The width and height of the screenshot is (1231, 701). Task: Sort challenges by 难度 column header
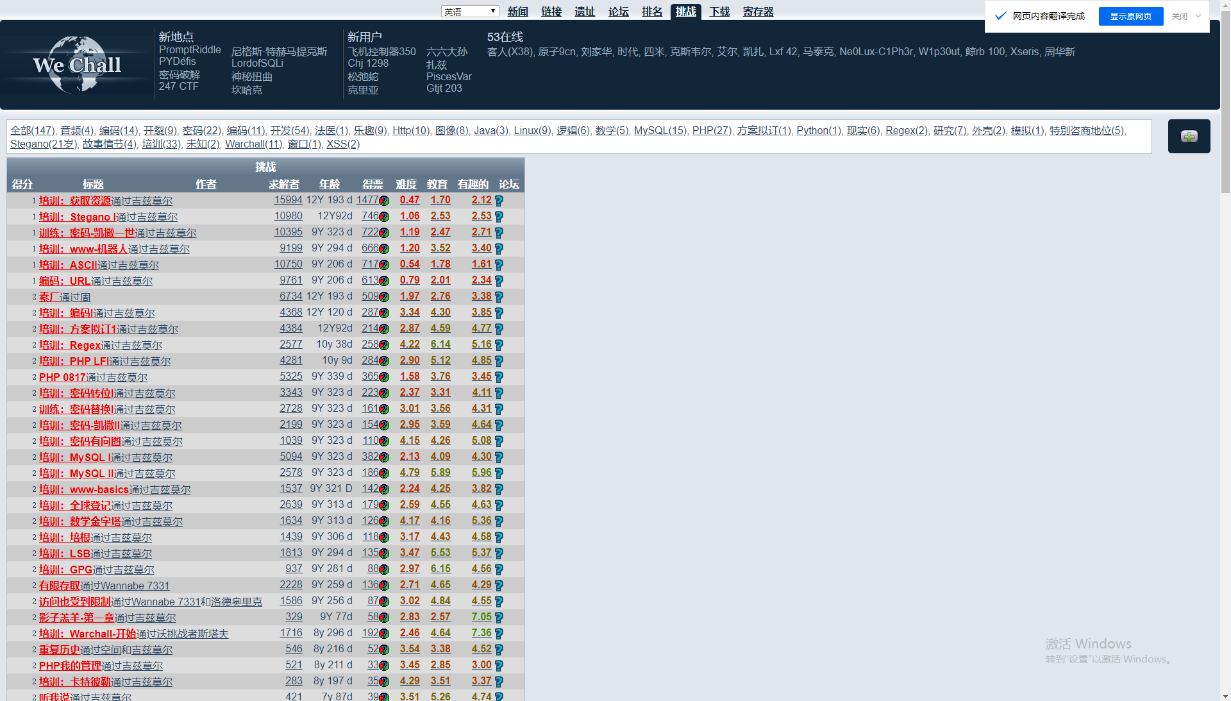pos(406,184)
